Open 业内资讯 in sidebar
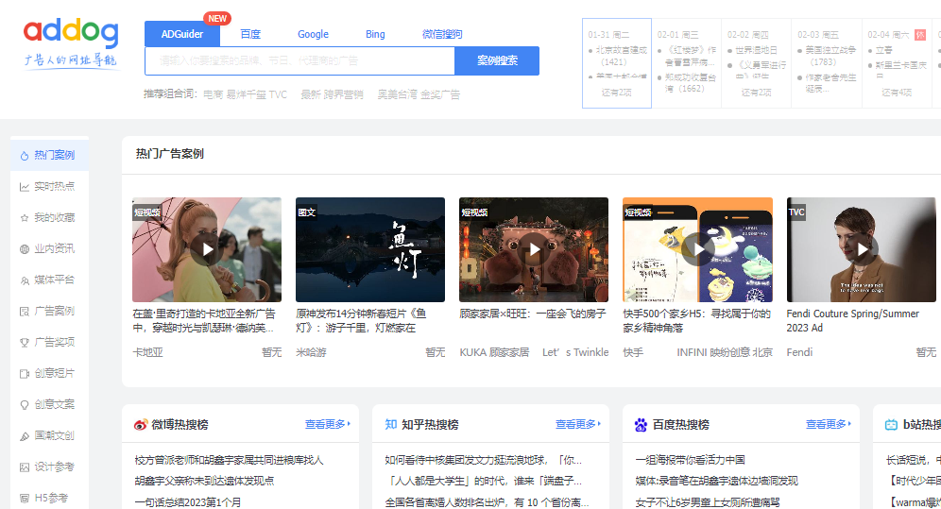Screen dimensions: 941x509 50,248
